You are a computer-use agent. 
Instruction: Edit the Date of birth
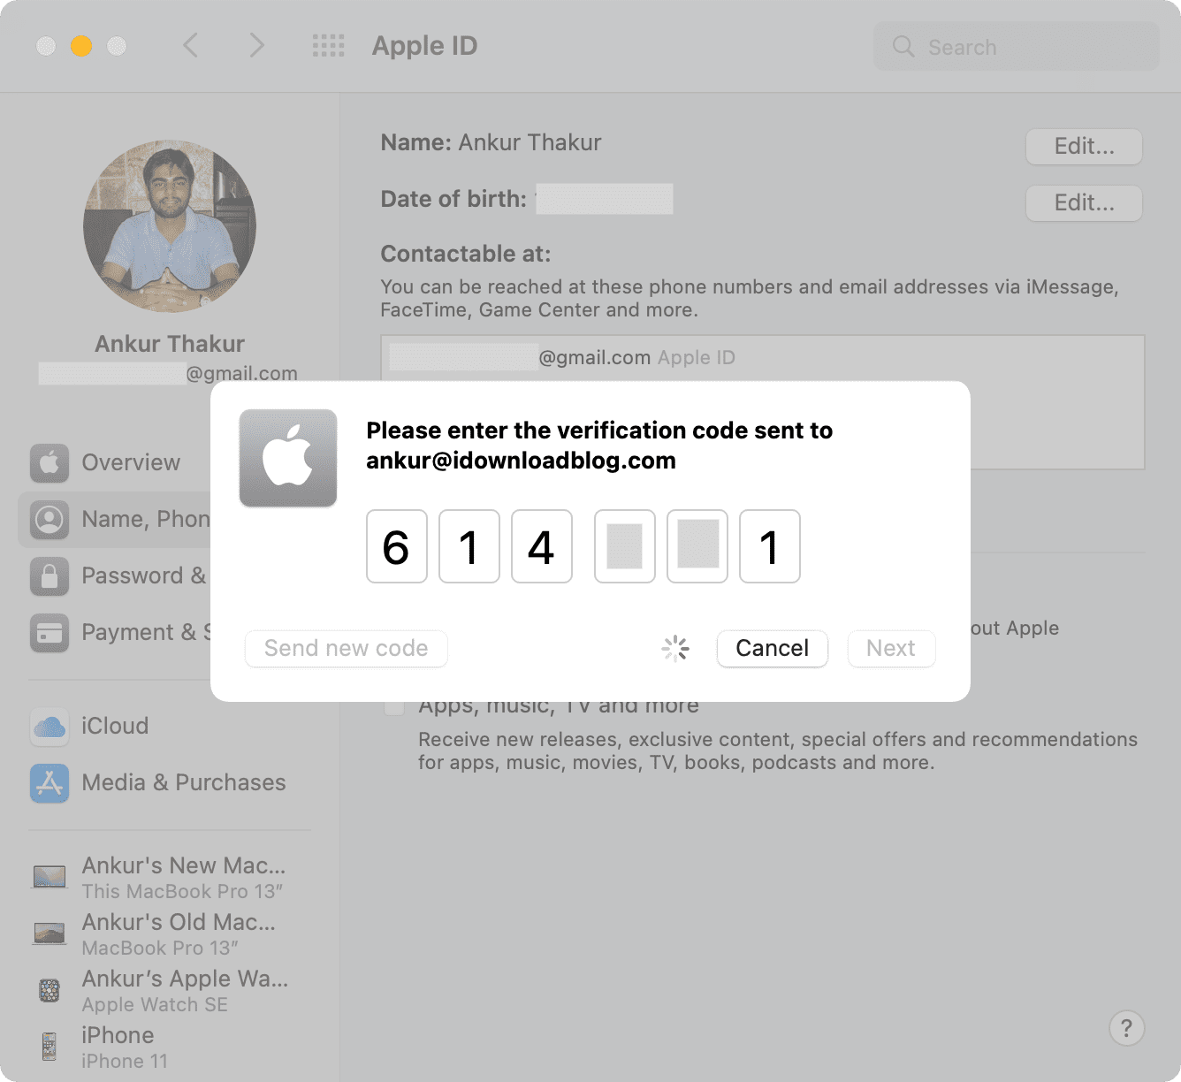(x=1084, y=202)
